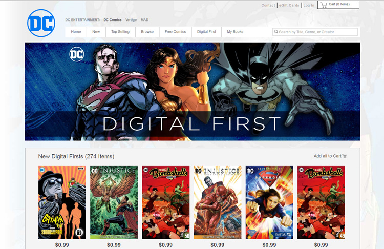Select the MAD publisher link
The width and height of the screenshot is (384, 249).
tap(144, 20)
